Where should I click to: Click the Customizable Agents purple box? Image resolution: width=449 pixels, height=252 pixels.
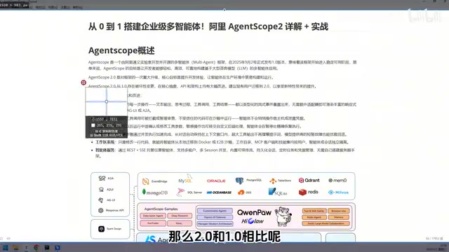[x=215, y=211]
